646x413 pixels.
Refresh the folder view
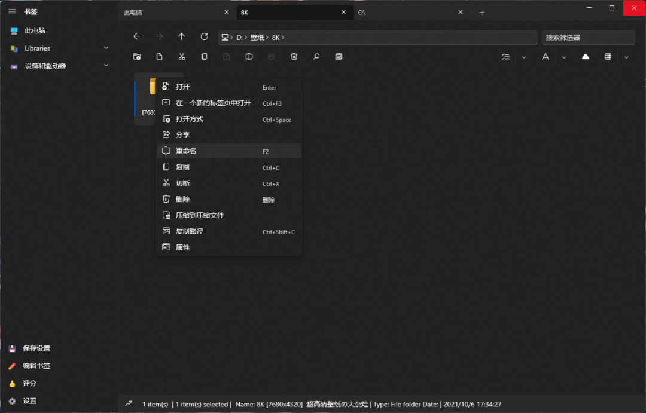[203, 36]
